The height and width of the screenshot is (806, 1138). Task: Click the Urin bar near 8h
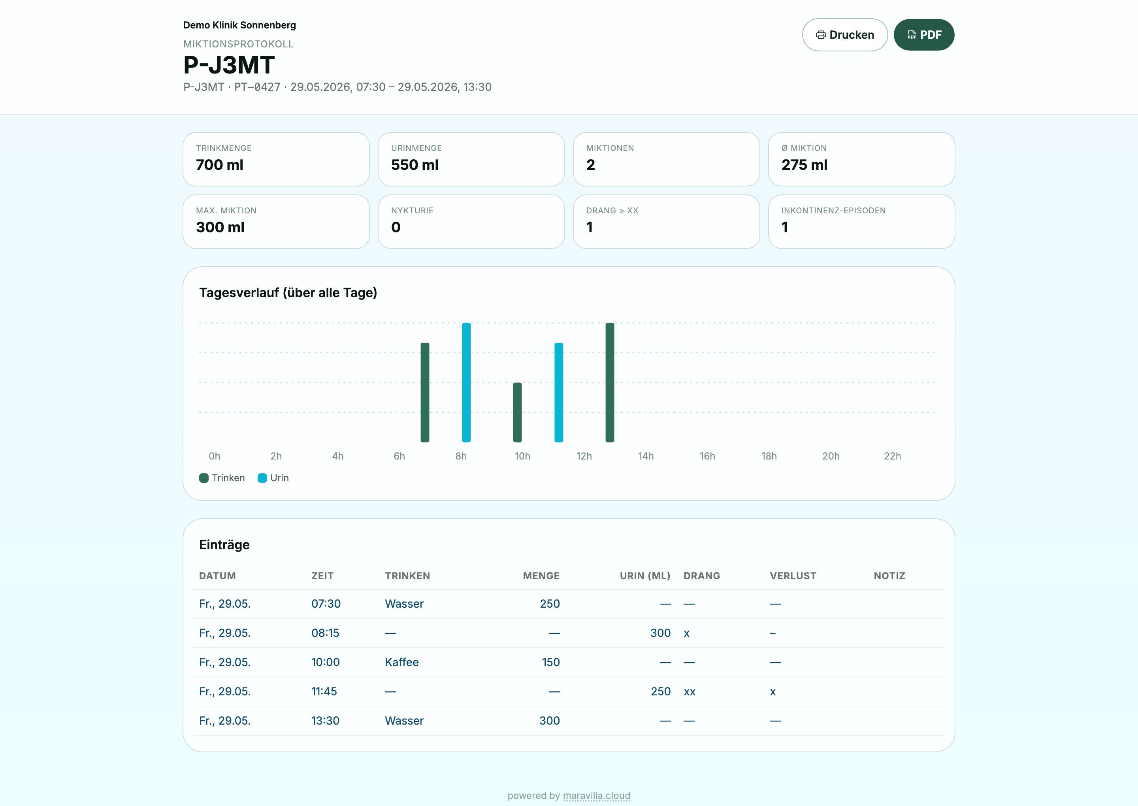click(x=466, y=382)
